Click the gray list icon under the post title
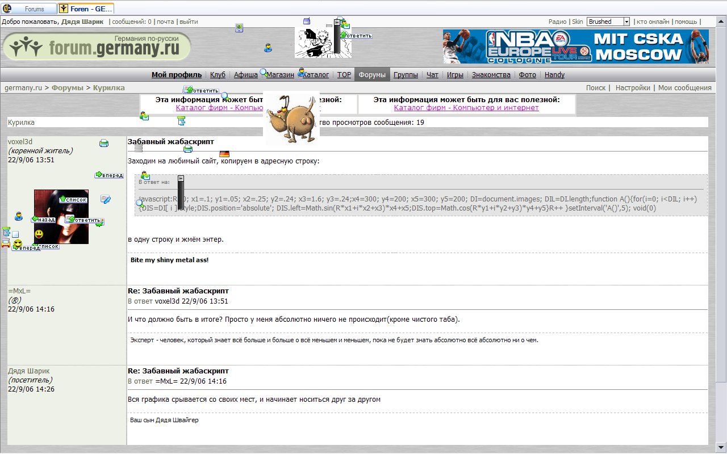The image size is (727, 454). coord(139,149)
